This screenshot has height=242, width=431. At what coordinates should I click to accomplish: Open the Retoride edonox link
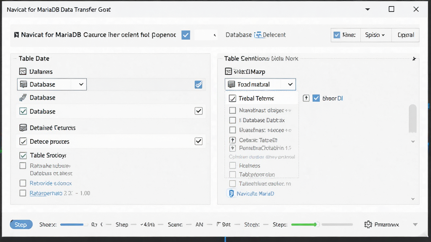51,183
